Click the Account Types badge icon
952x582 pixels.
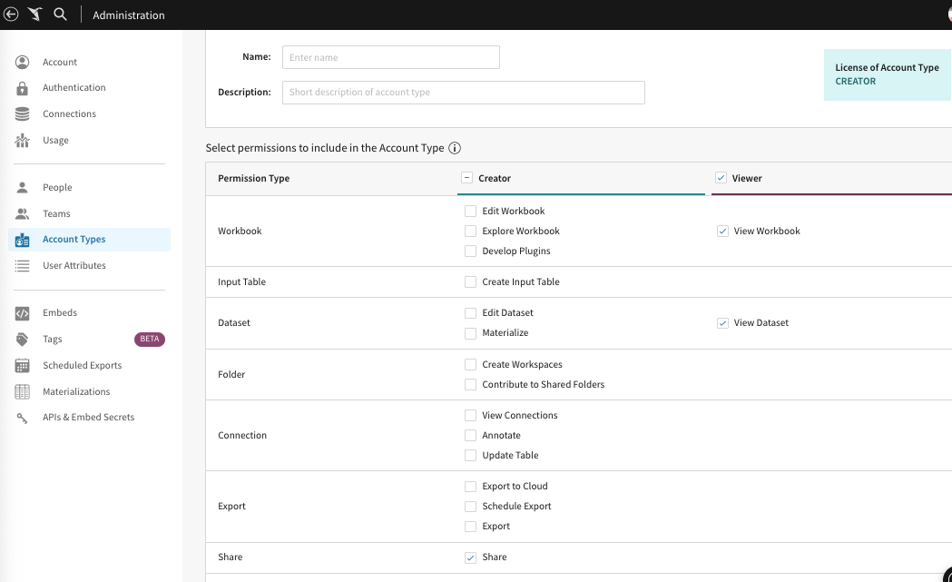click(x=22, y=240)
